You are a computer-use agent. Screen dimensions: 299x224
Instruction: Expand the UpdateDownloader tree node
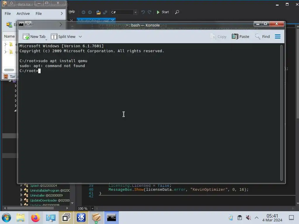(x=21, y=200)
